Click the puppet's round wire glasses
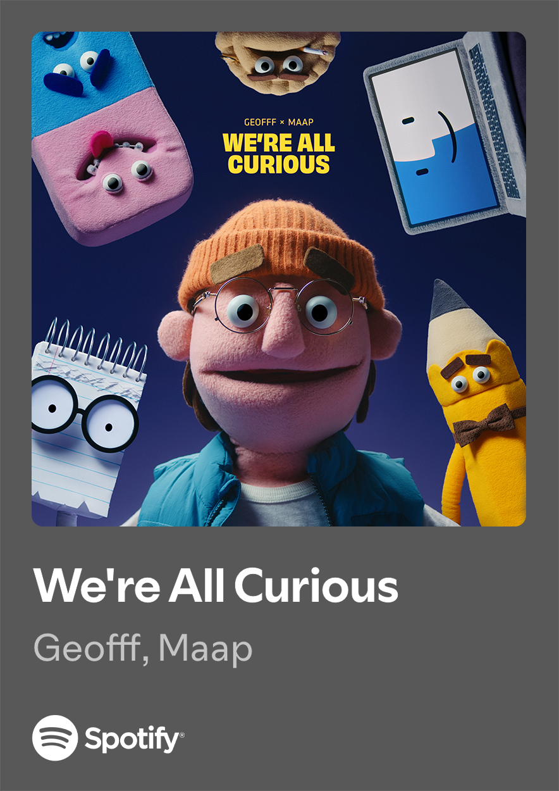The width and height of the screenshot is (559, 791). point(279,306)
